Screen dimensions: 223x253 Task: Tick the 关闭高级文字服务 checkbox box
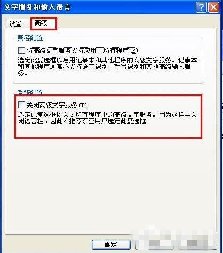pos(21,105)
